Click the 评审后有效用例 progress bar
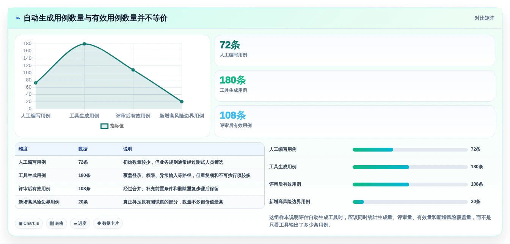The image size is (510, 244). point(410,185)
